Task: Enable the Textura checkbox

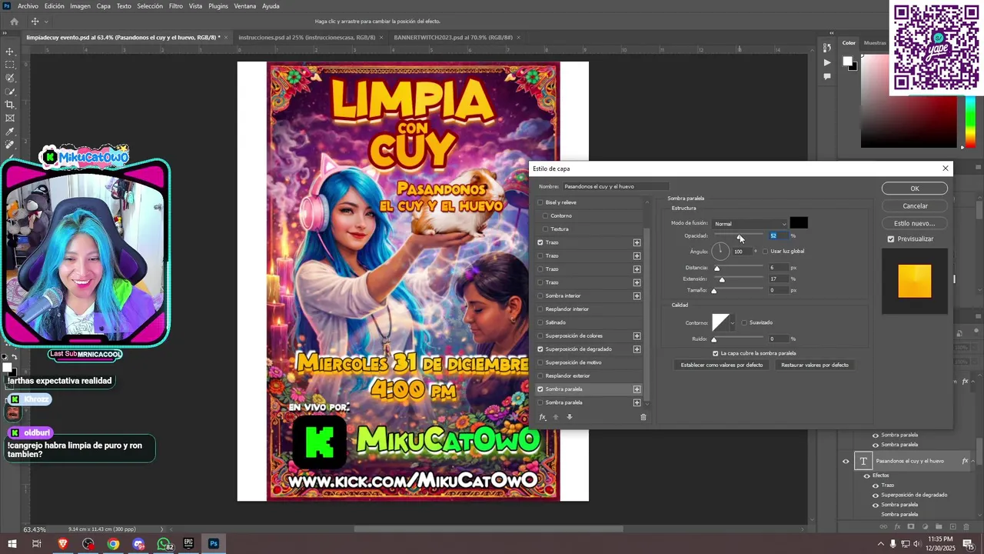Action: click(546, 229)
